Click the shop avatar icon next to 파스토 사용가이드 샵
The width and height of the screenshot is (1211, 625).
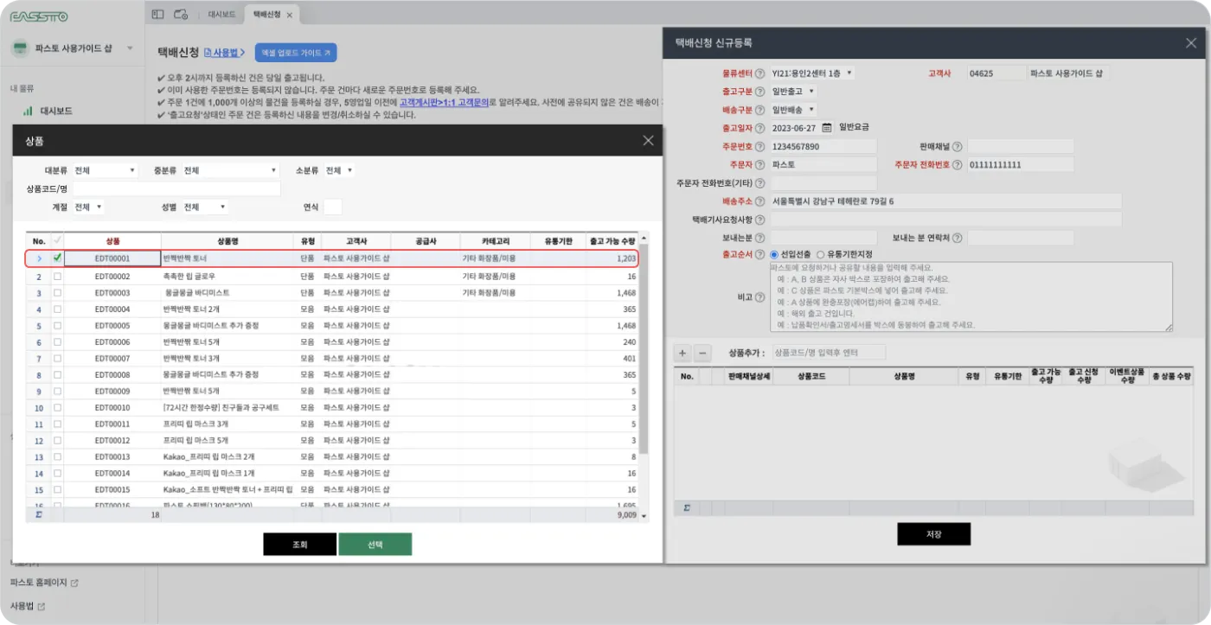coord(20,48)
